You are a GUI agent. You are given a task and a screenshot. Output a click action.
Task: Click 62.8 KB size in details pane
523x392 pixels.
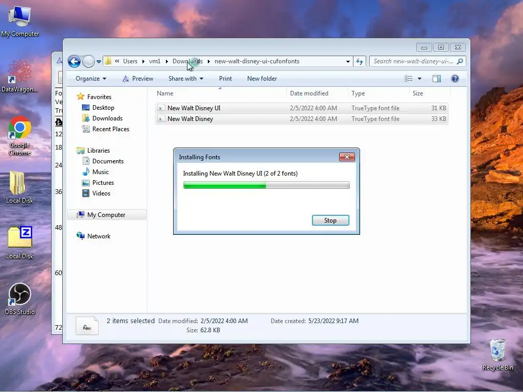tap(210, 330)
